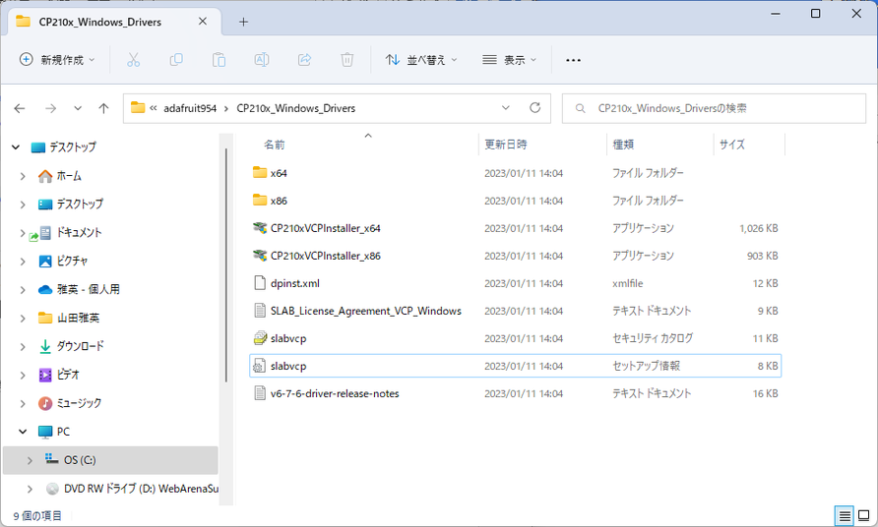Show hidden path segments chevron in address bar
This screenshot has height=527, width=878.
[153, 108]
